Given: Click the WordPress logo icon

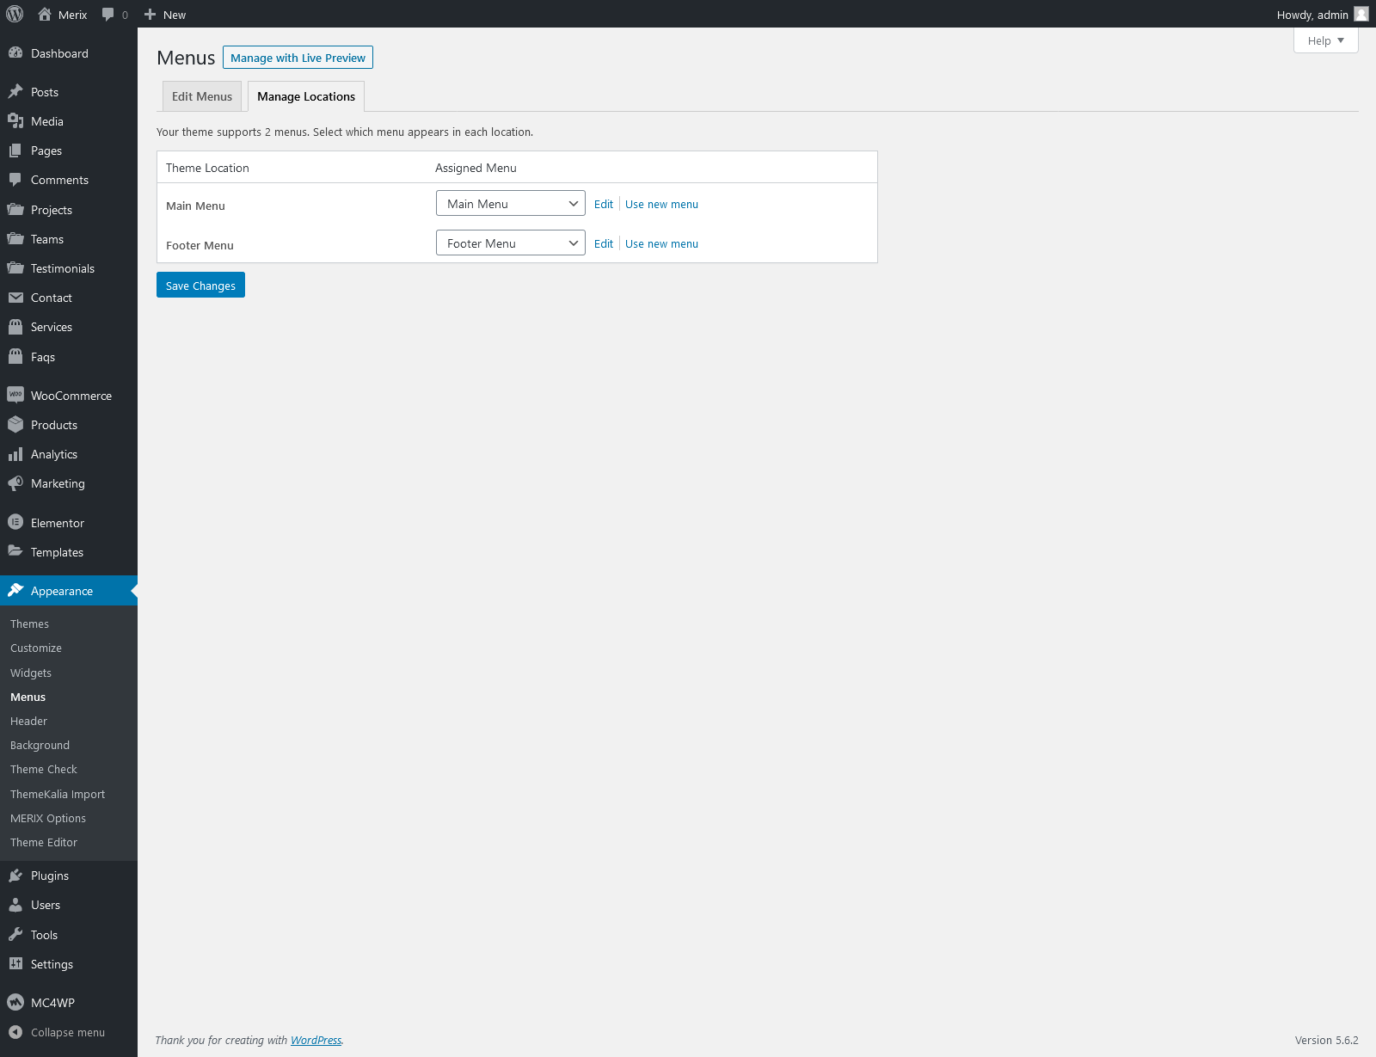Looking at the screenshot, I should coord(15,14).
